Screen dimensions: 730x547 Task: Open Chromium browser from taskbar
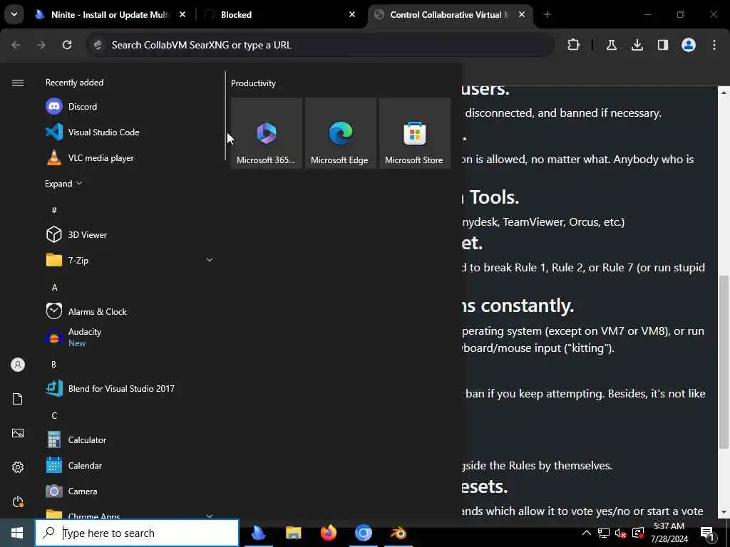coord(363,533)
